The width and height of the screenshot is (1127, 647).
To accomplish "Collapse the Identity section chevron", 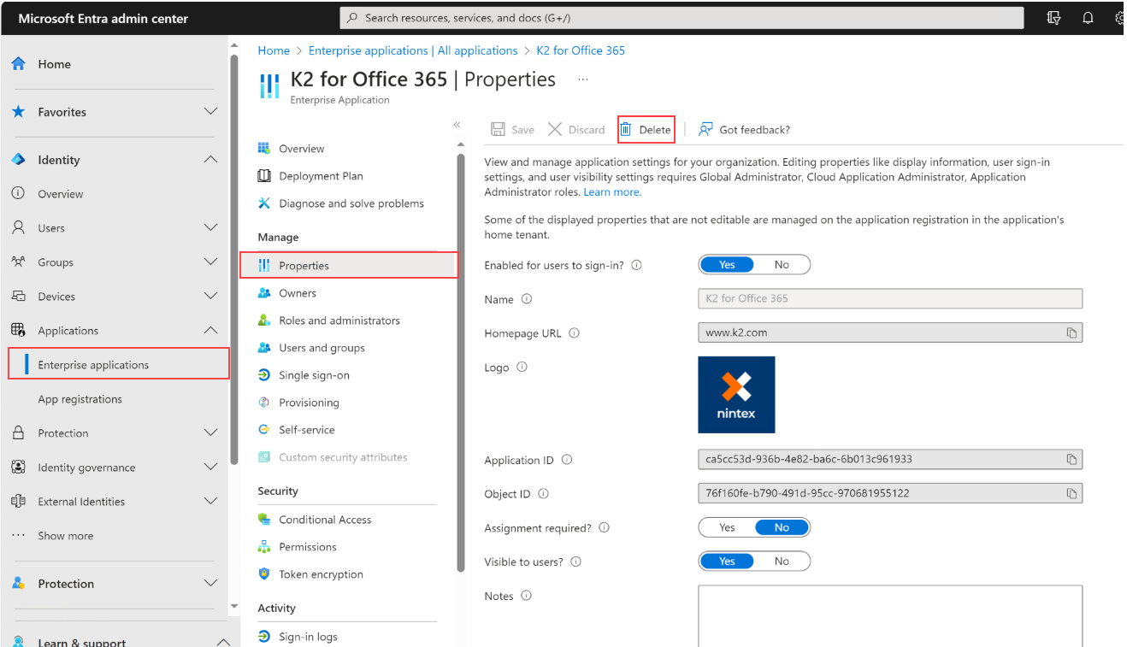I will (x=210, y=160).
